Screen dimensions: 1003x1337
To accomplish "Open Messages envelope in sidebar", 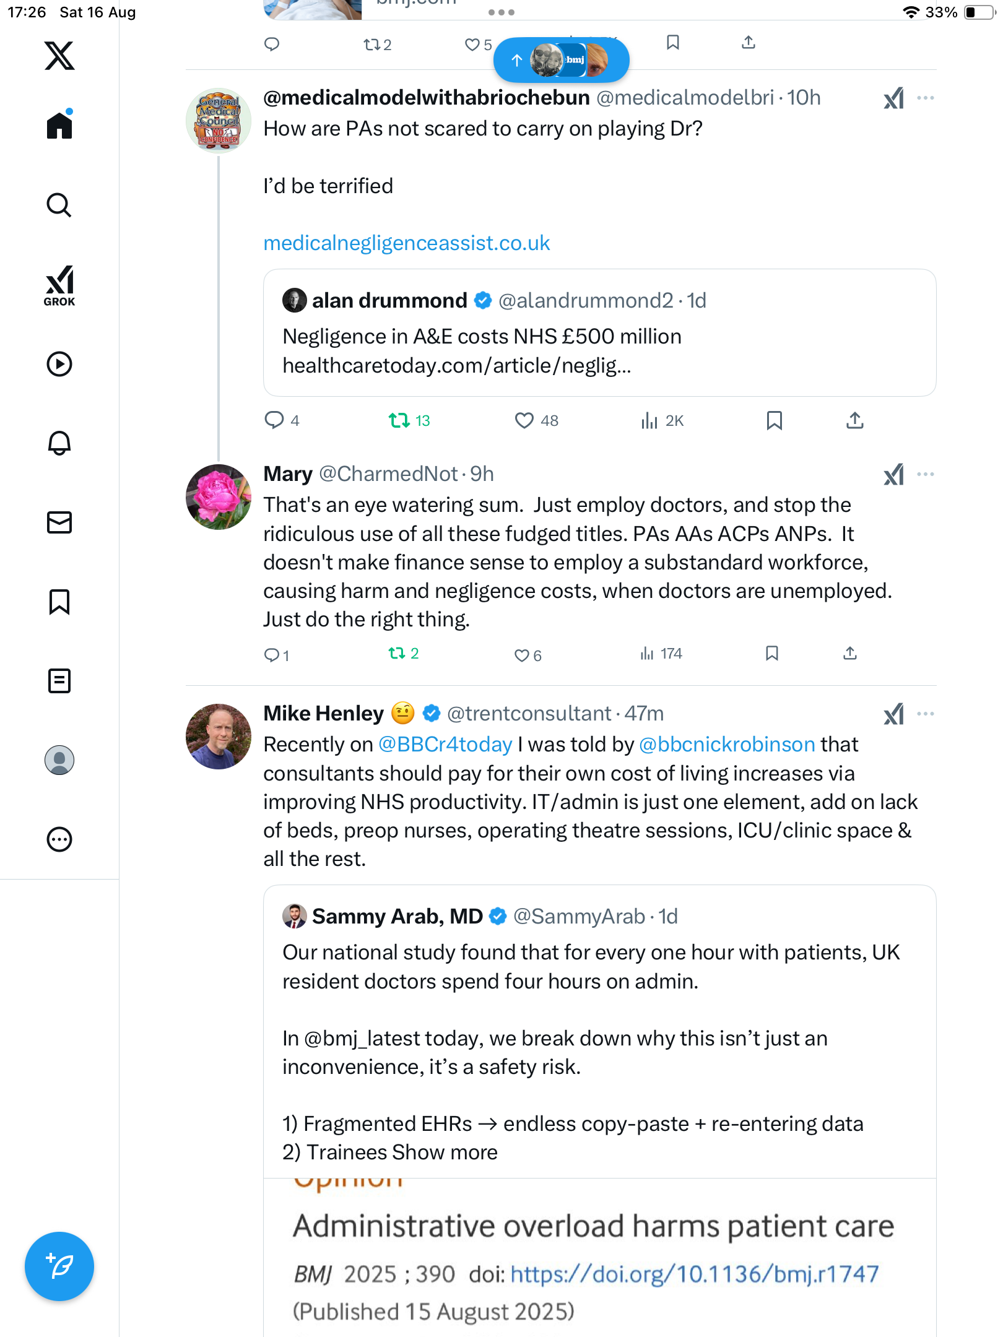I will point(59,522).
